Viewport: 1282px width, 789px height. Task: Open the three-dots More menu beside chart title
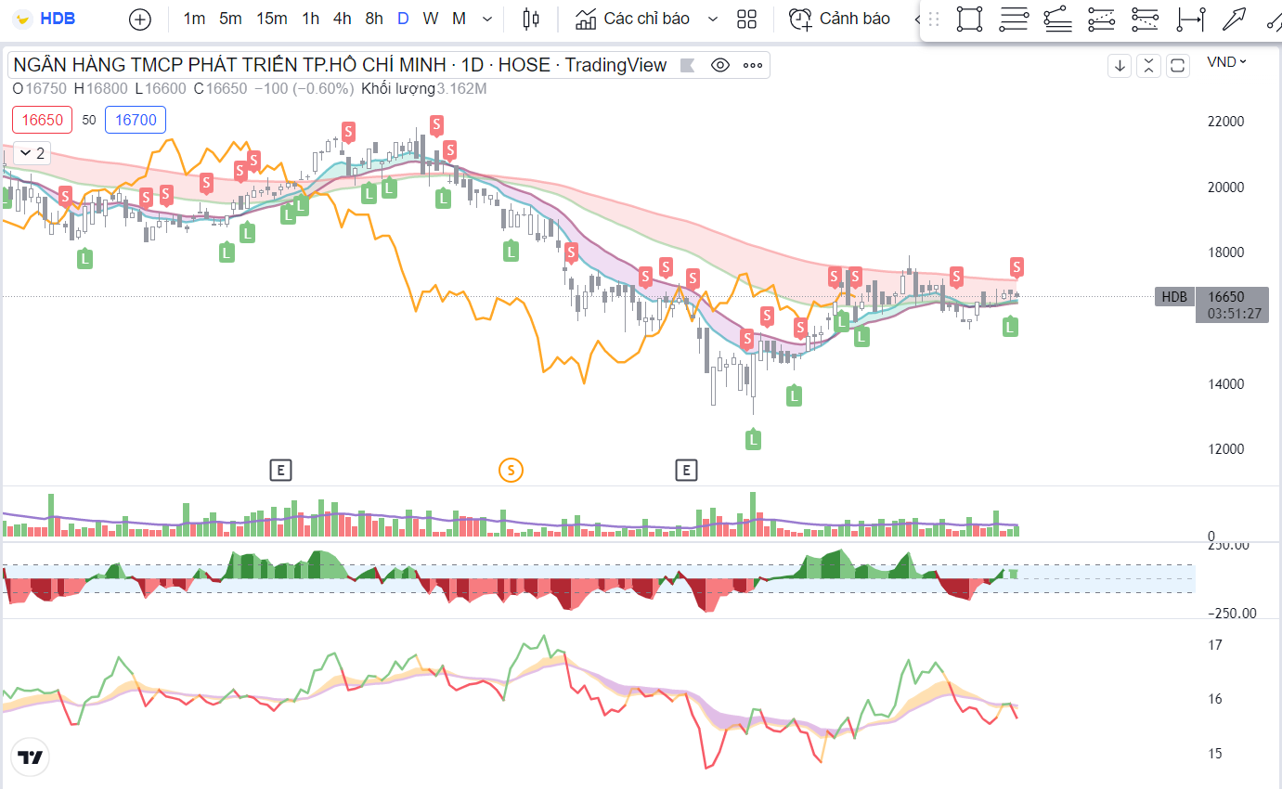pyautogui.click(x=753, y=65)
